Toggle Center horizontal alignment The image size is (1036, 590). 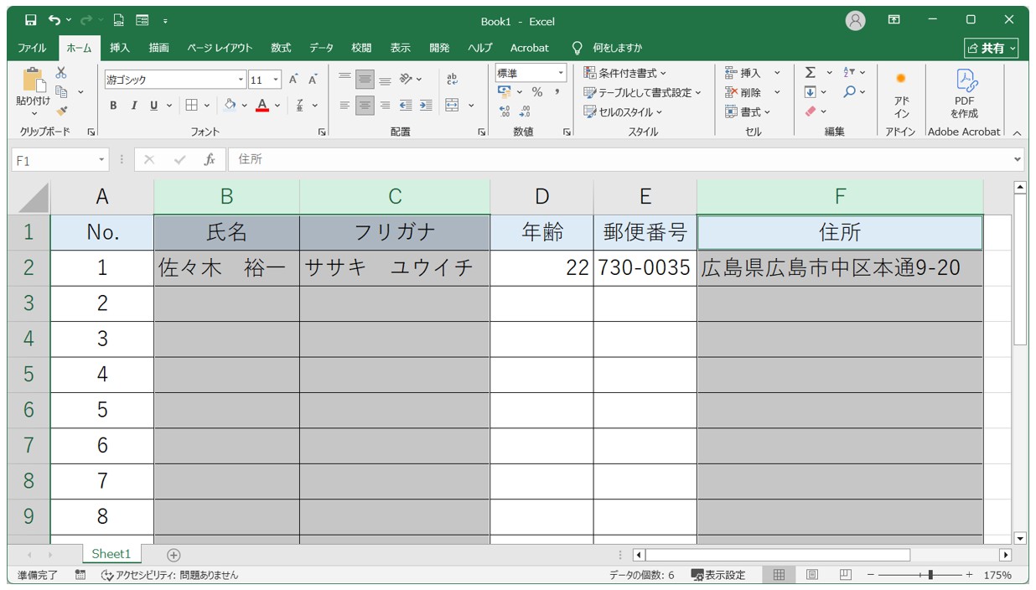point(365,105)
